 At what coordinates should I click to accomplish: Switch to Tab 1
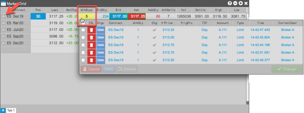[11, 111]
